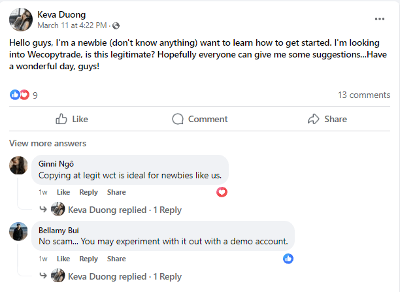Click Keva Duong's post profile picture
Screen dimensions: 400x292
21,20
